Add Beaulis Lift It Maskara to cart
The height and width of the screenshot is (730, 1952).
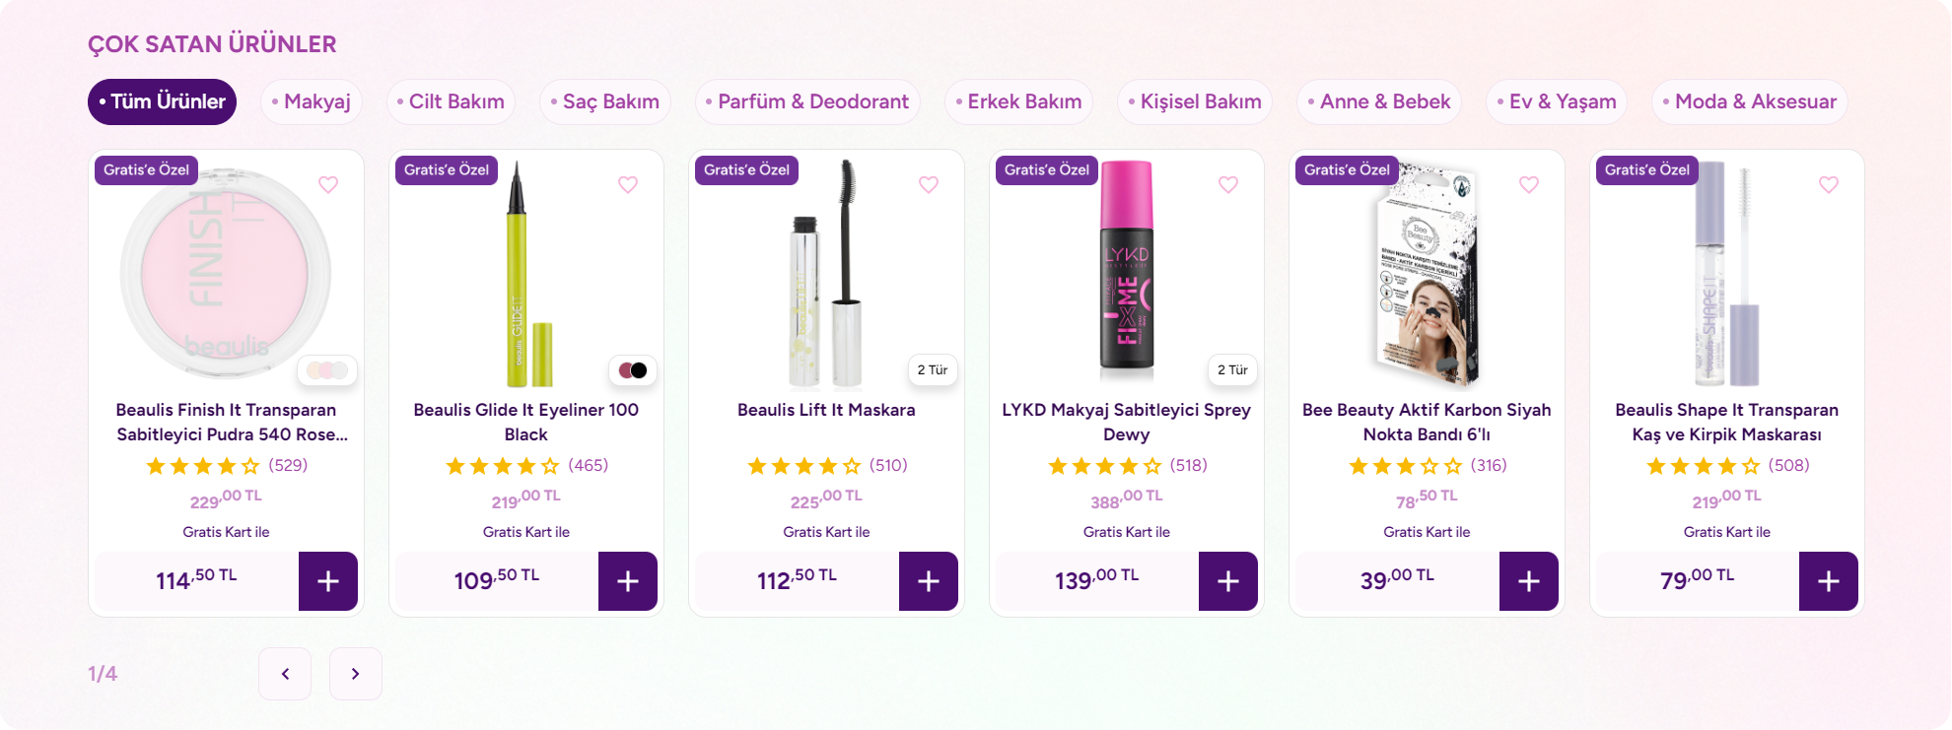pos(928,581)
